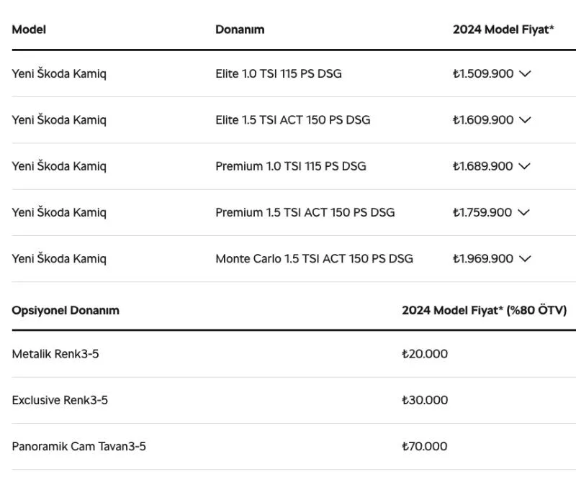Select Elite 1.5 TSI ACT 150 PS DSG
This screenshot has width=576, height=482.
293,120
